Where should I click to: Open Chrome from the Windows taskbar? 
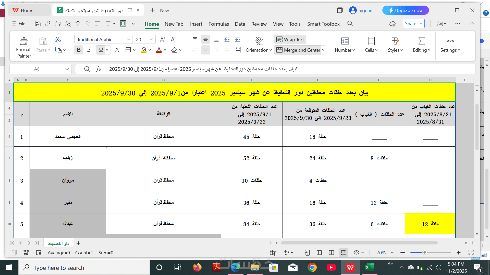312,267
